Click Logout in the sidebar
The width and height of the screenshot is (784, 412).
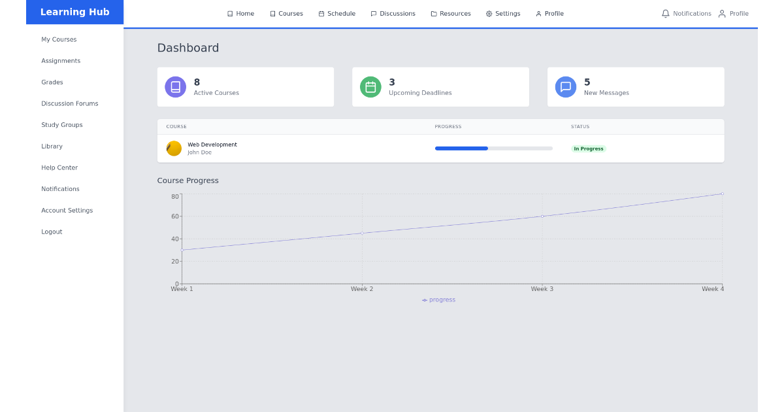coord(52,232)
